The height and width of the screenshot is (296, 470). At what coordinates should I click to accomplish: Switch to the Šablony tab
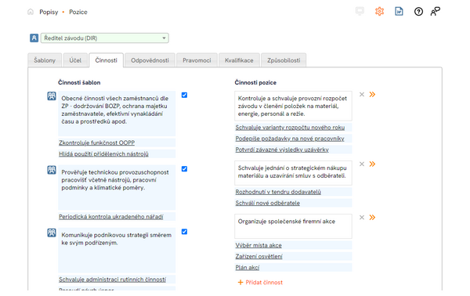[45, 60]
